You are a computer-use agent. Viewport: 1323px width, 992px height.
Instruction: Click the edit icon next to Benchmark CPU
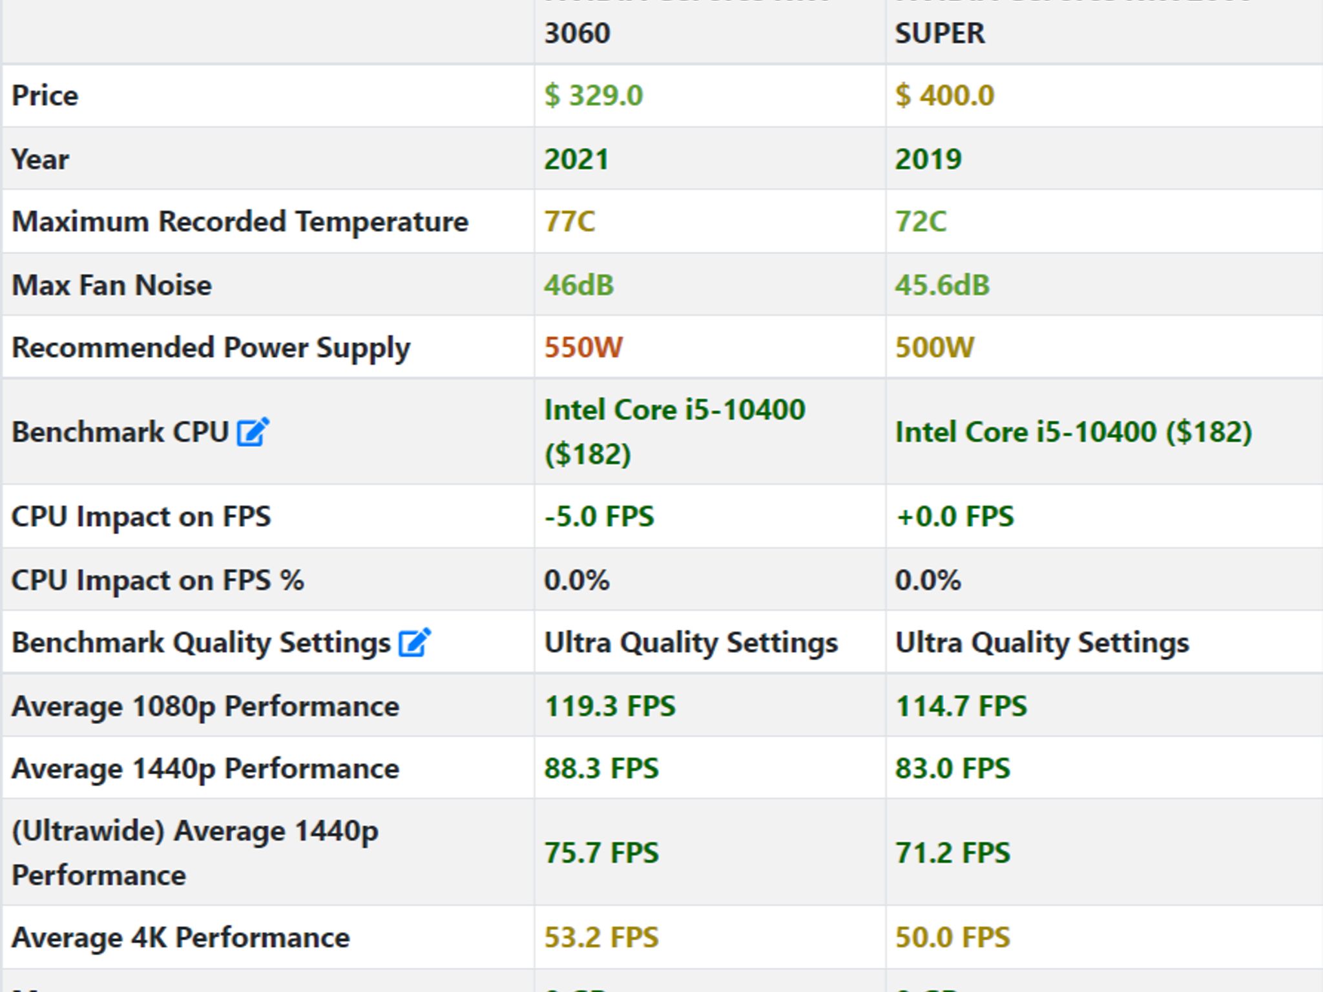253,432
